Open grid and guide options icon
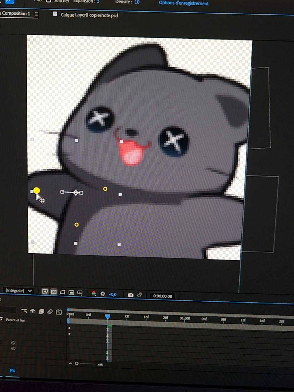The width and height of the screenshot is (294, 392). coord(80,293)
